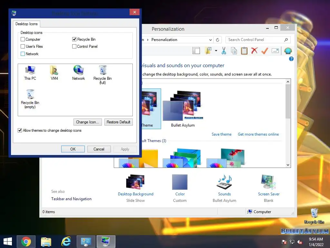Click the Restore Default button
Viewport: 330px width, 248px height.
[x=119, y=122]
